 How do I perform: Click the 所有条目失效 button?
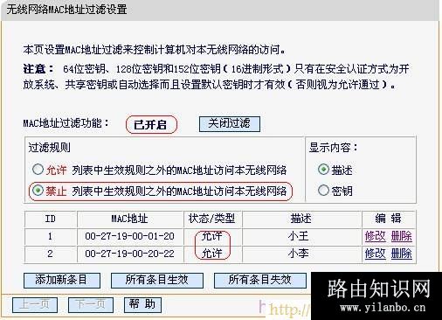(x=259, y=281)
